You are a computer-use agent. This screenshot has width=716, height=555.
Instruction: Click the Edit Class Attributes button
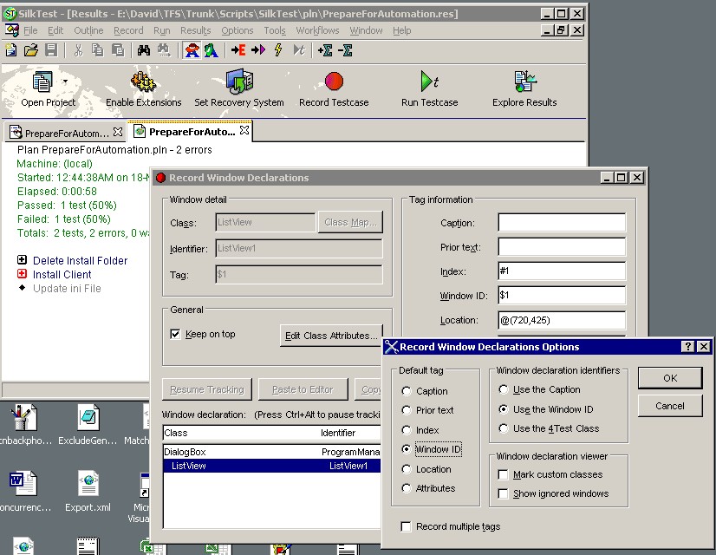coord(331,336)
